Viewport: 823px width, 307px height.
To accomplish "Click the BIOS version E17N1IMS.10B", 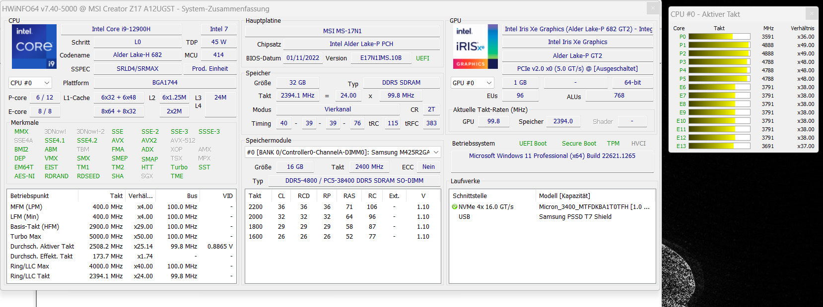I will [381, 58].
